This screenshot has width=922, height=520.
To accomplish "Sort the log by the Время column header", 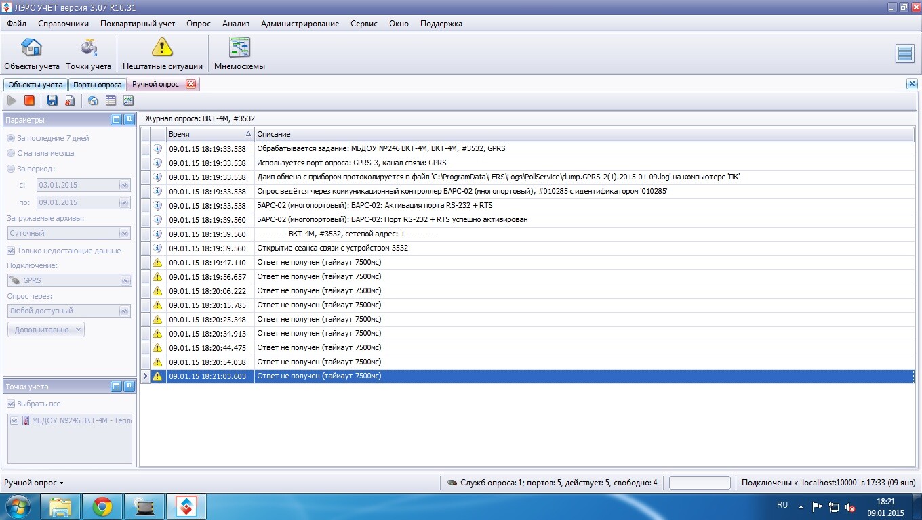I will (210, 134).
